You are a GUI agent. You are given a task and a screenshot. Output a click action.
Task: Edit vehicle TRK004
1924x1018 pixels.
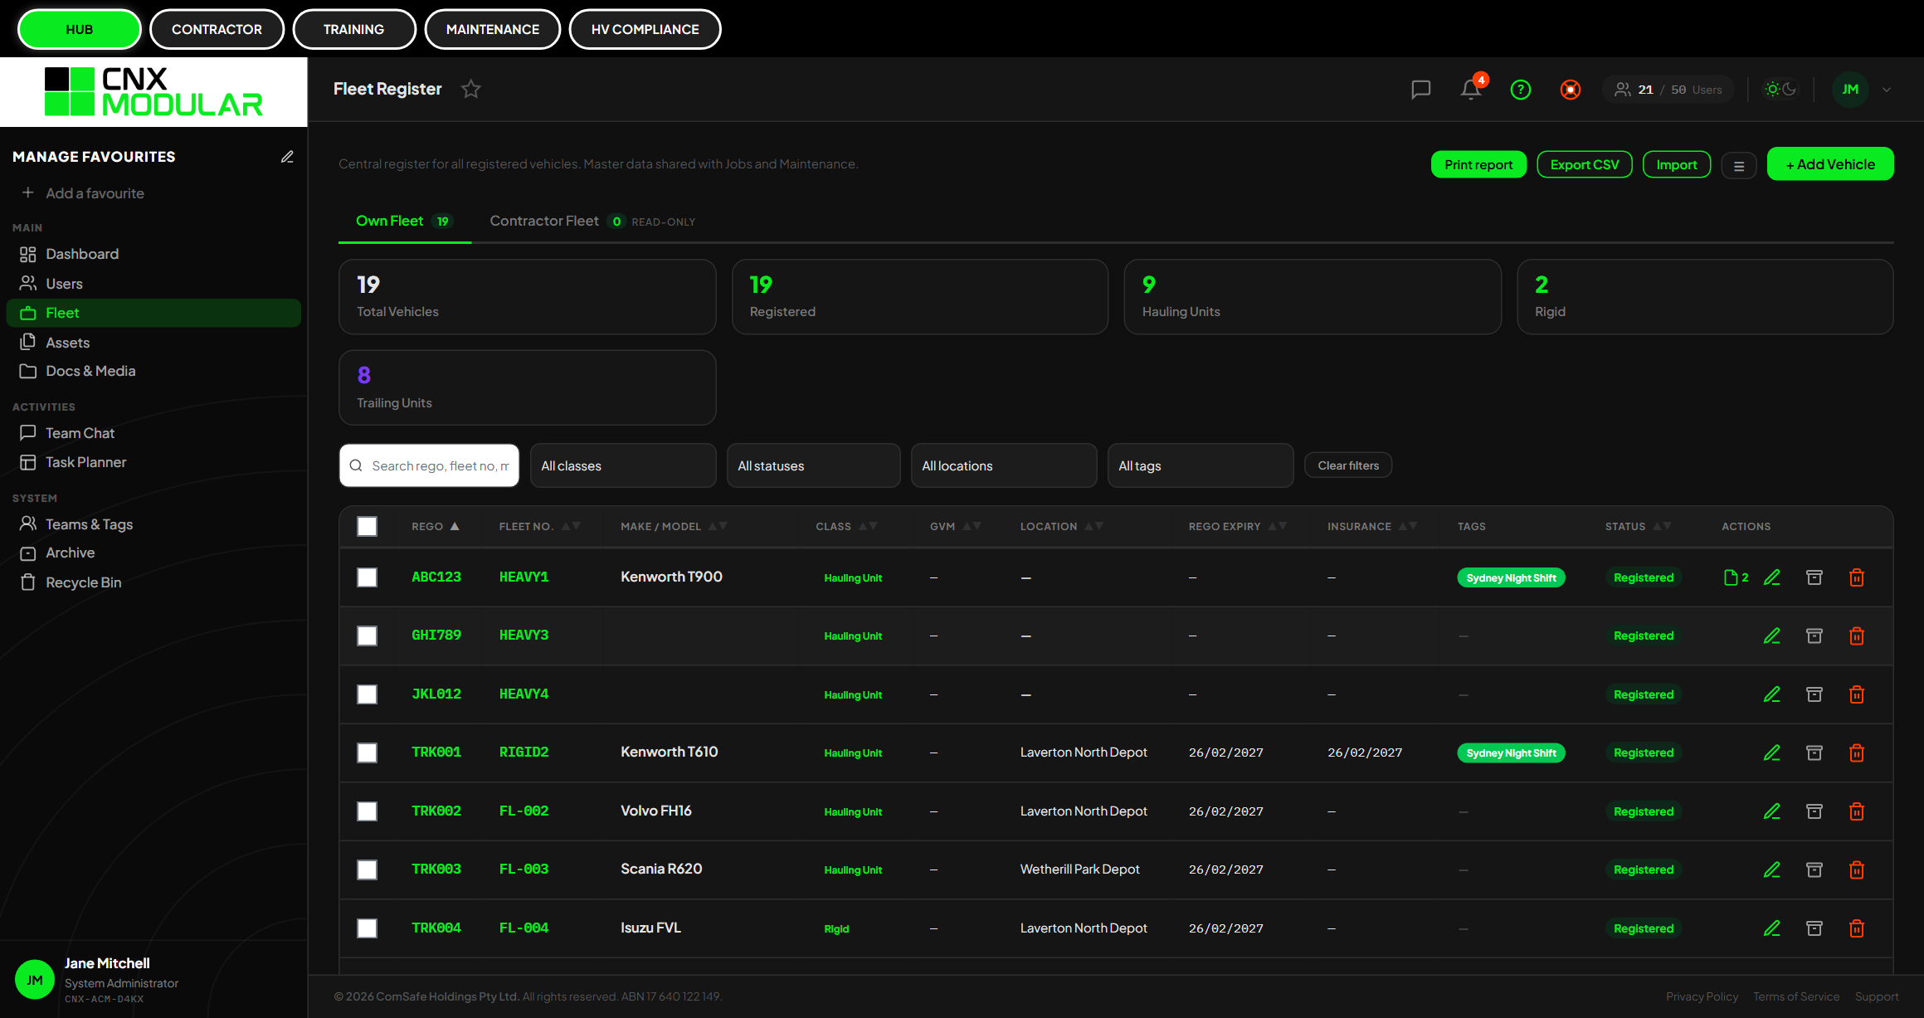pos(1772,928)
